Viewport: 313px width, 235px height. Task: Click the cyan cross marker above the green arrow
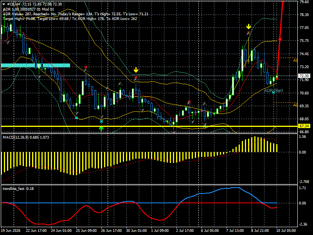click(101, 121)
